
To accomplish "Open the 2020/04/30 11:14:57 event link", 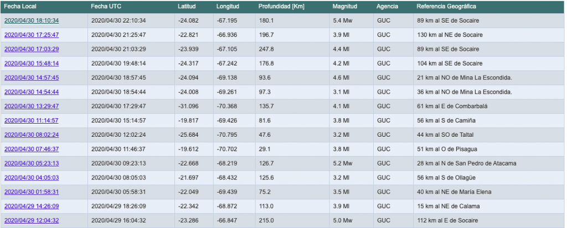I will [32, 120].
